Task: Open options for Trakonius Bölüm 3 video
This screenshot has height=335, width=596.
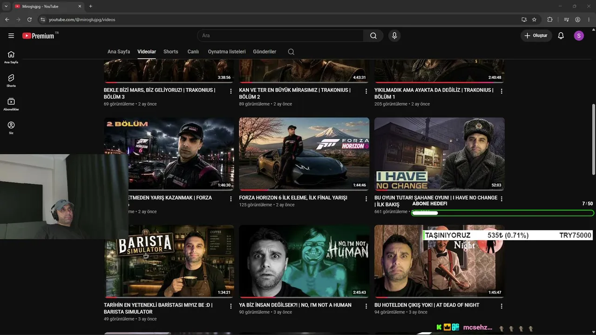Action: [230, 92]
